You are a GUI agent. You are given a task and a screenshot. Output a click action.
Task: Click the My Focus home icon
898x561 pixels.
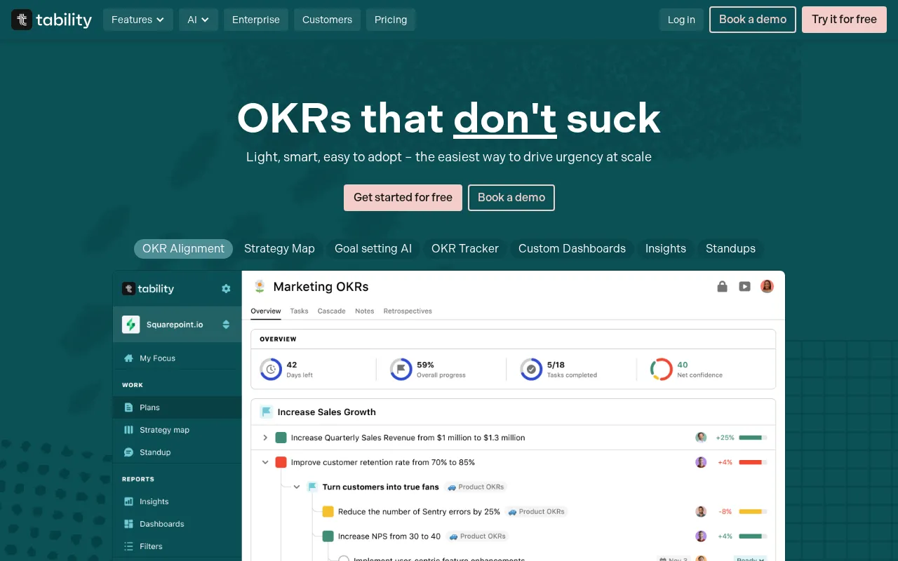pyautogui.click(x=128, y=358)
